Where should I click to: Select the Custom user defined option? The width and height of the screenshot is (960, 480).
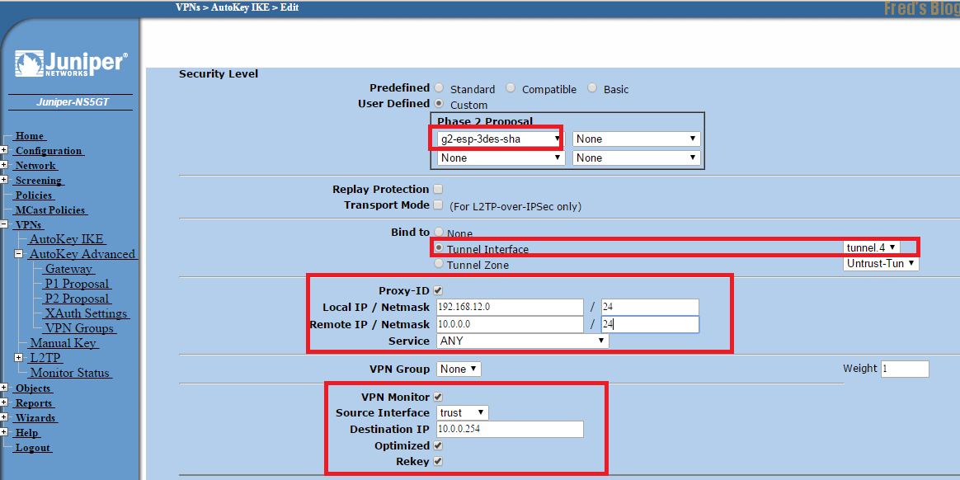(x=439, y=103)
